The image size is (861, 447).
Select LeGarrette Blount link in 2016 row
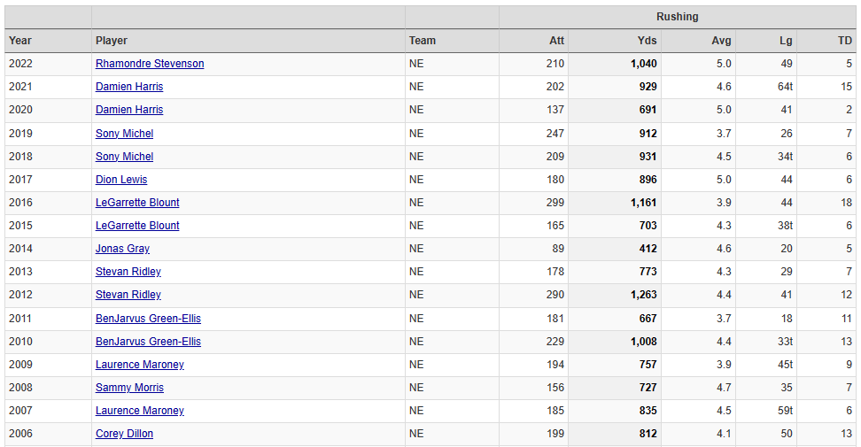click(137, 203)
